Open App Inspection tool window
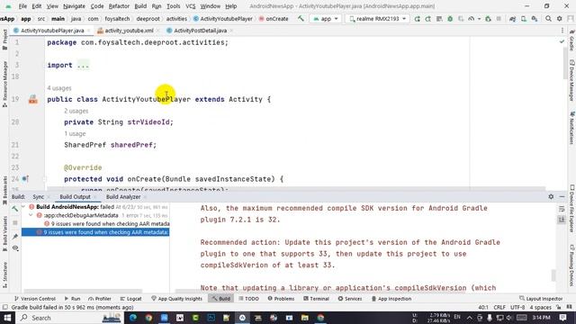Viewport: 576px width, 324px height. [x=391, y=299]
